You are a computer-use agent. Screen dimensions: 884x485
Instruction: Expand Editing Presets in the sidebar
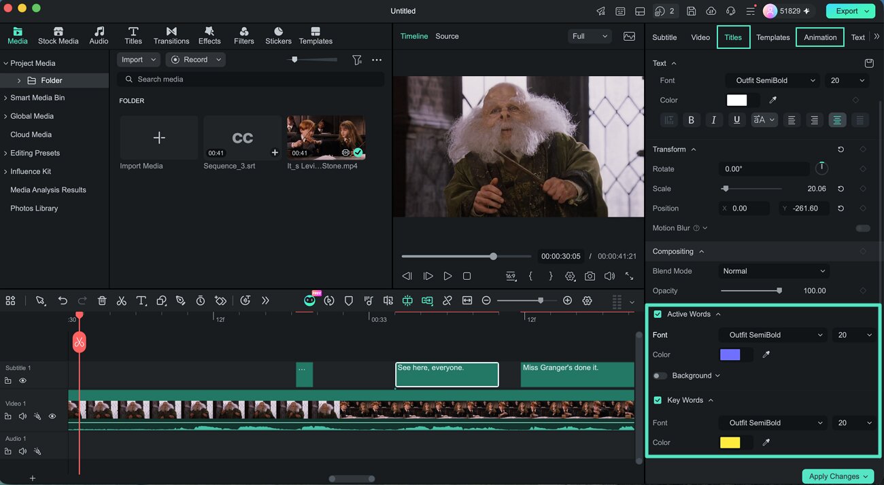pyautogui.click(x=5, y=153)
